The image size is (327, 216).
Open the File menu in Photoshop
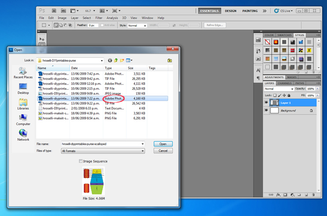click(x=42, y=18)
